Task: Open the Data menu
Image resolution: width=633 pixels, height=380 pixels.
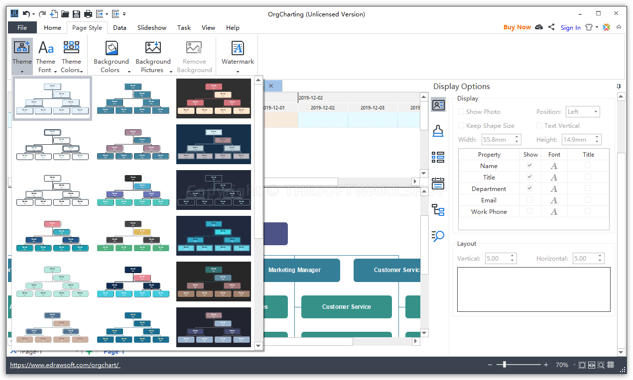Action: click(x=120, y=27)
